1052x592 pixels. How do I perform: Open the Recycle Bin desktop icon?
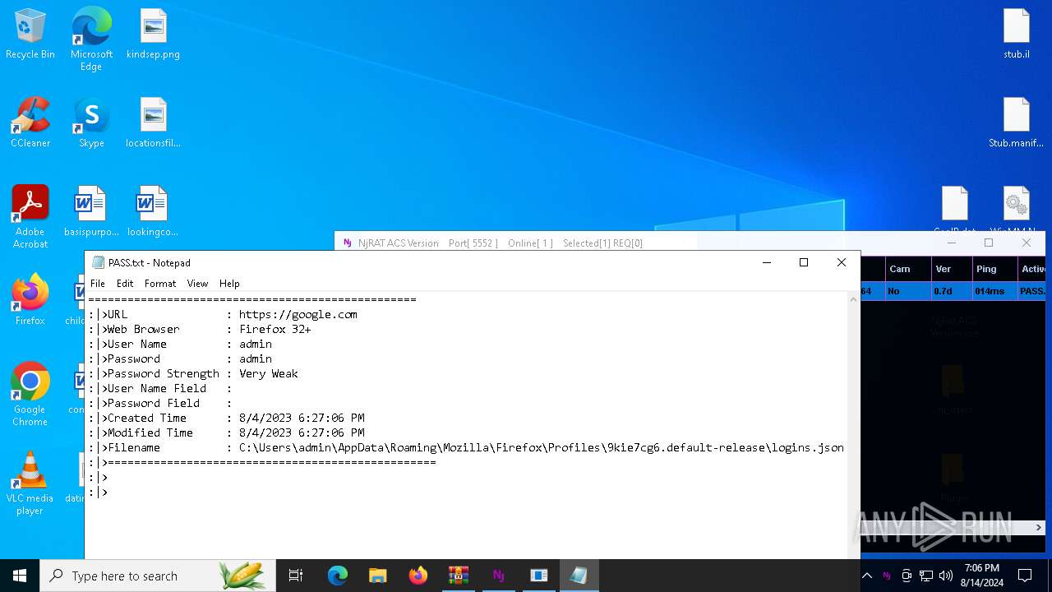[30, 35]
